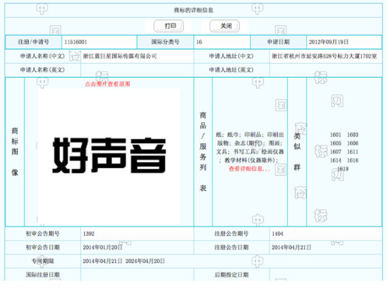Select registration number 11516001

pos(76,42)
